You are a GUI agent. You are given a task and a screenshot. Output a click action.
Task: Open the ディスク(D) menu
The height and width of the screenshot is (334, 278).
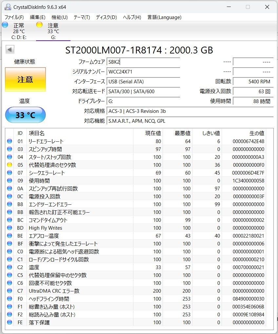[x=106, y=17]
